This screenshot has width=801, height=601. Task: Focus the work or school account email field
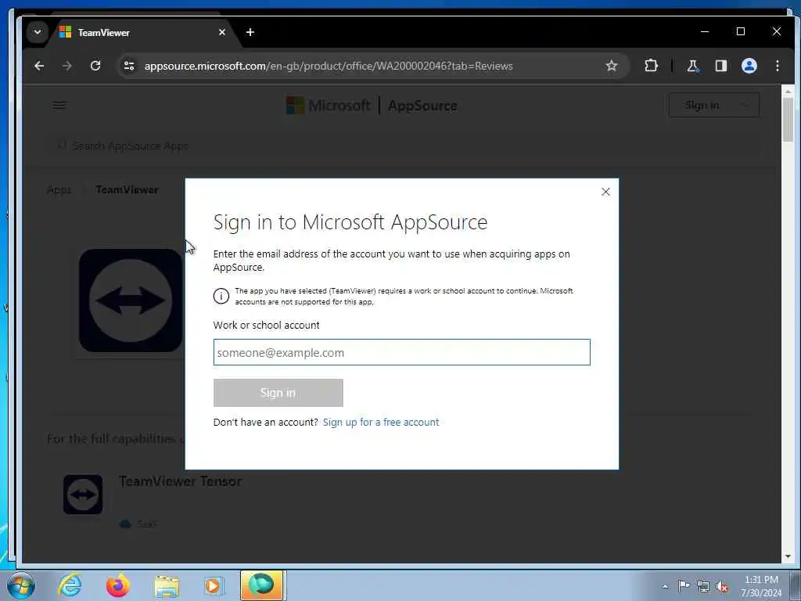[x=401, y=352]
